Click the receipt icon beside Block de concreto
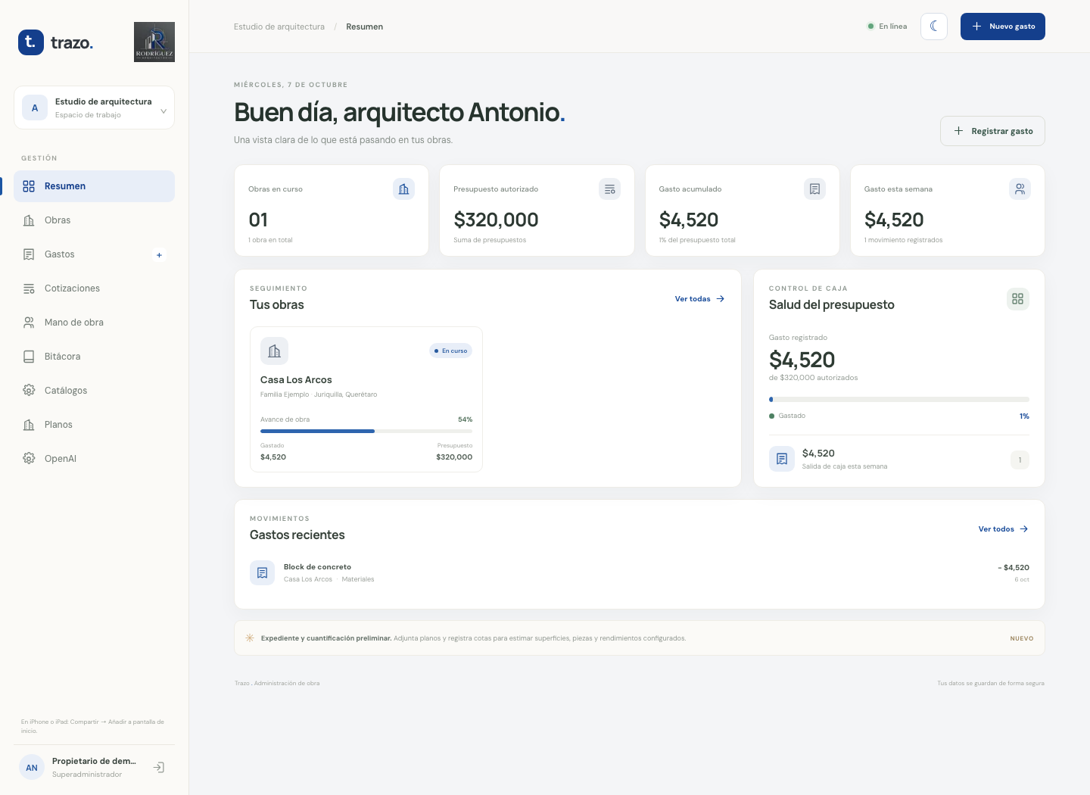 coord(263,573)
